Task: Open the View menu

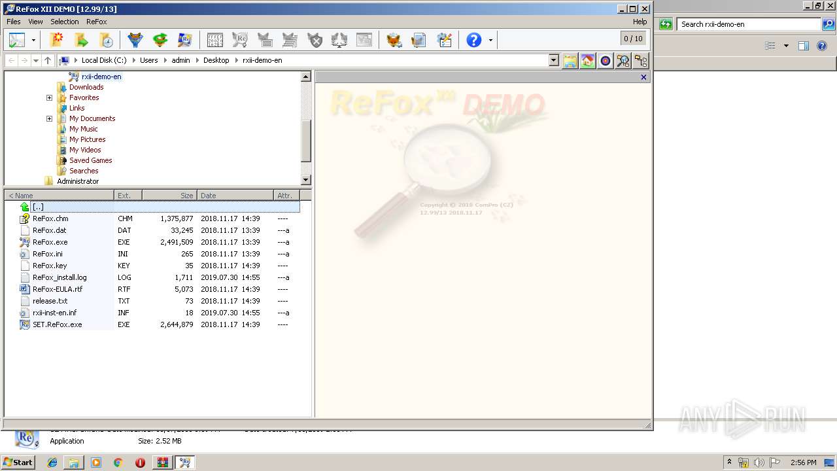Action: click(35, 22)
